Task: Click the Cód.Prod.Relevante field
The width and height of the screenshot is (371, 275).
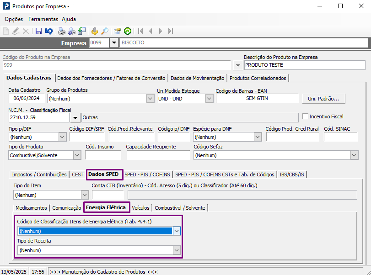Action: coord(131,137)
